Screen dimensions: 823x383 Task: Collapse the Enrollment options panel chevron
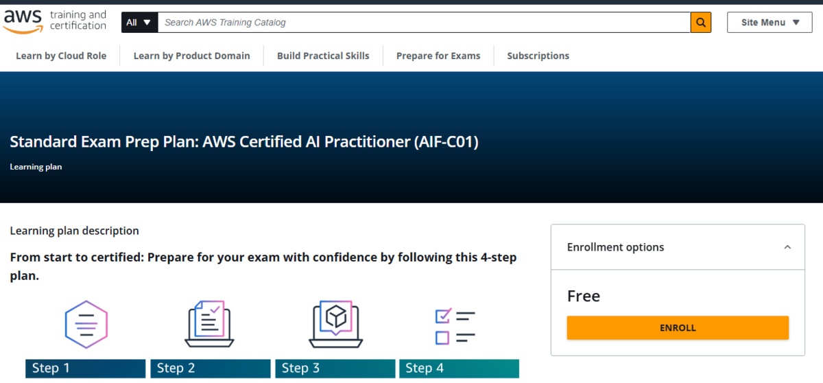[787, 247]
